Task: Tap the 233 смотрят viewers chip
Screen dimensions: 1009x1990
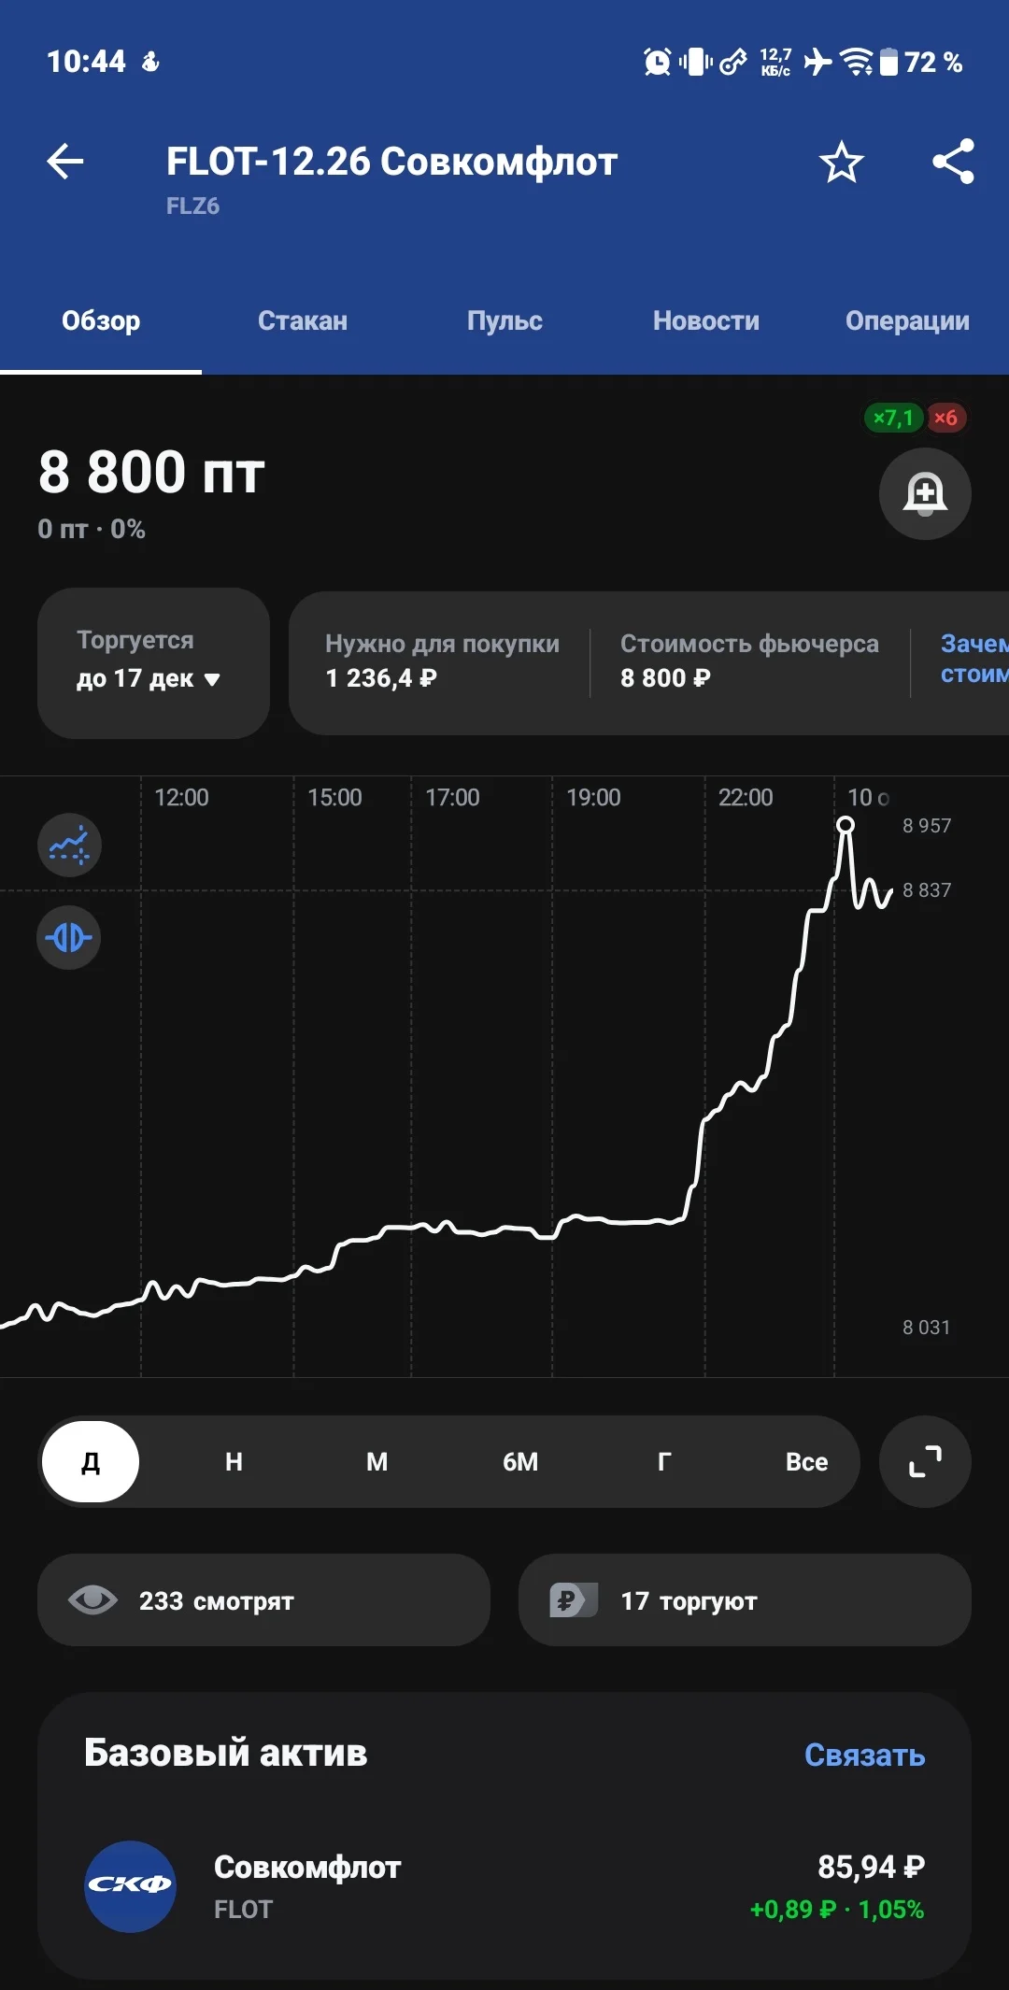Action: click(x=263, y=1600)
